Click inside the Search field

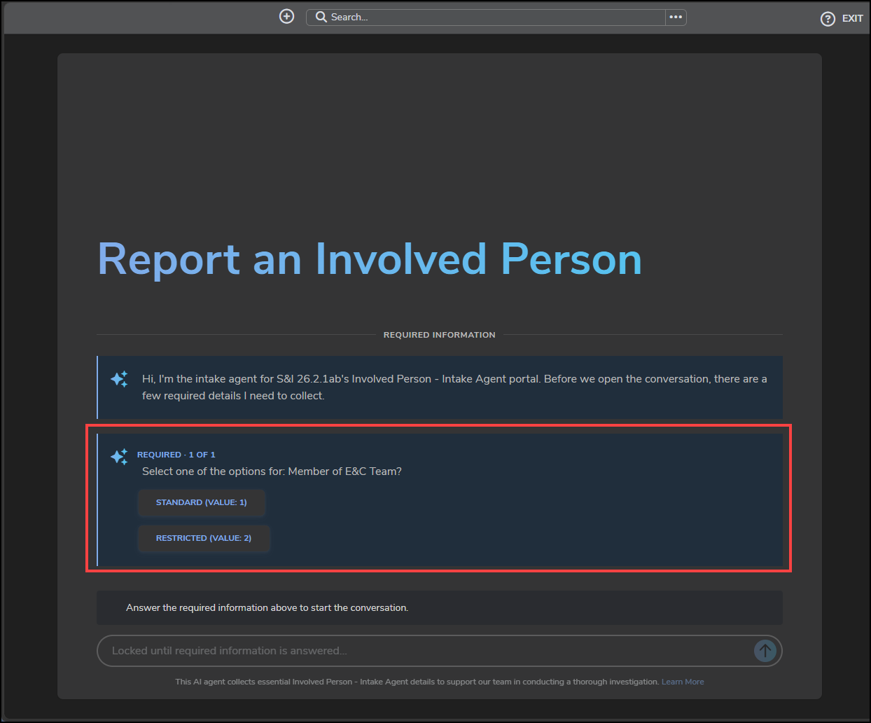[485, 17]
